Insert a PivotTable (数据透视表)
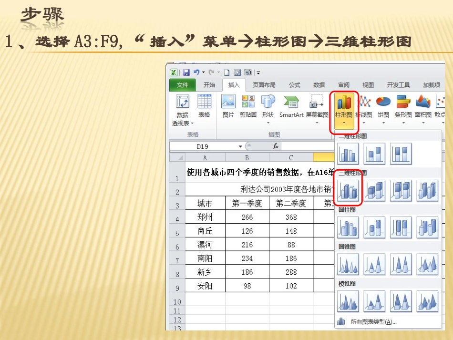 [x=182, y=111]
